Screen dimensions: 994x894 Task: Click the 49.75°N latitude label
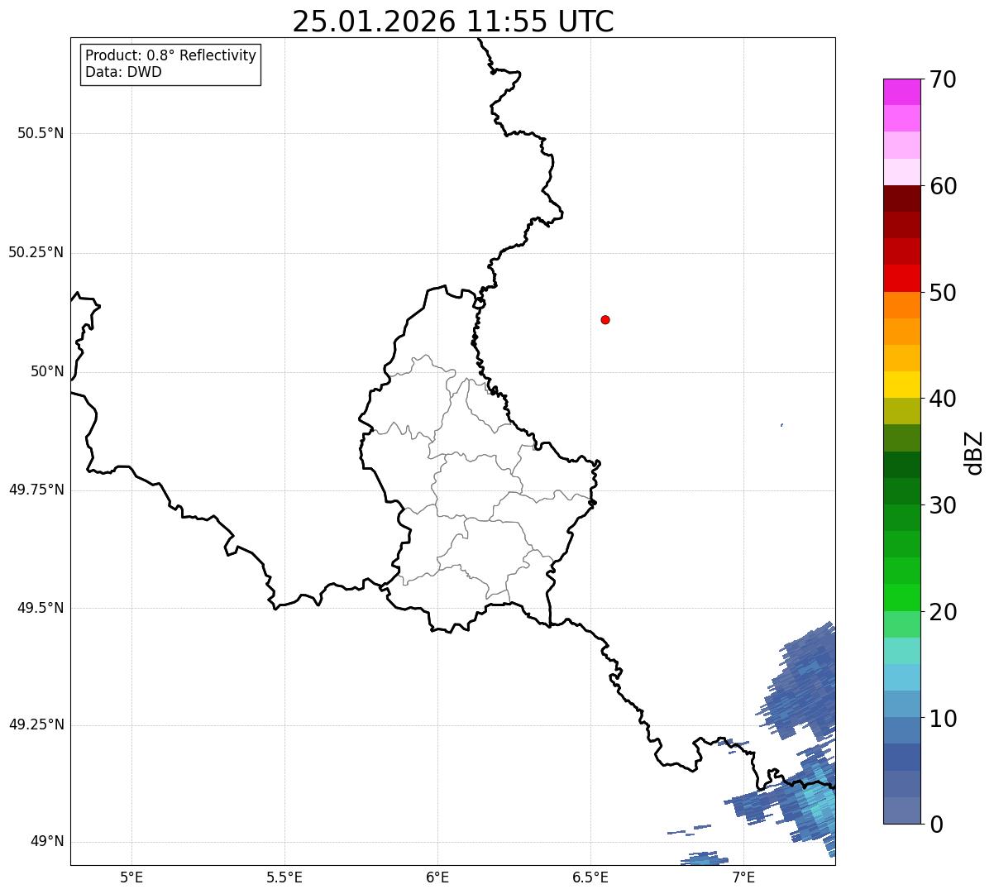tap(36, 490)
